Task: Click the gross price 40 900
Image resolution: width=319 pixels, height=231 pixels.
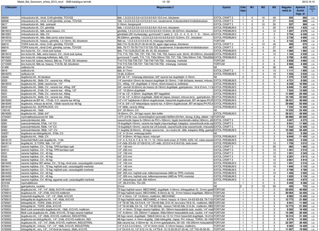Action: pyautogui.click(x=303, y=189)
